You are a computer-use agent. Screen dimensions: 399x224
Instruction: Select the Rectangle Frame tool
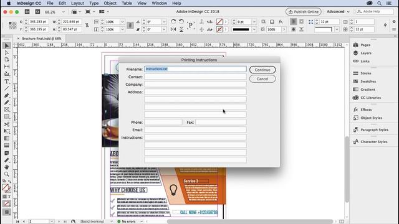[x=7, y=110]
